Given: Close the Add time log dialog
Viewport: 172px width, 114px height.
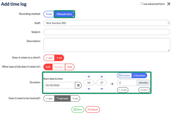Looking at the screenshot, I should point(169,4).
